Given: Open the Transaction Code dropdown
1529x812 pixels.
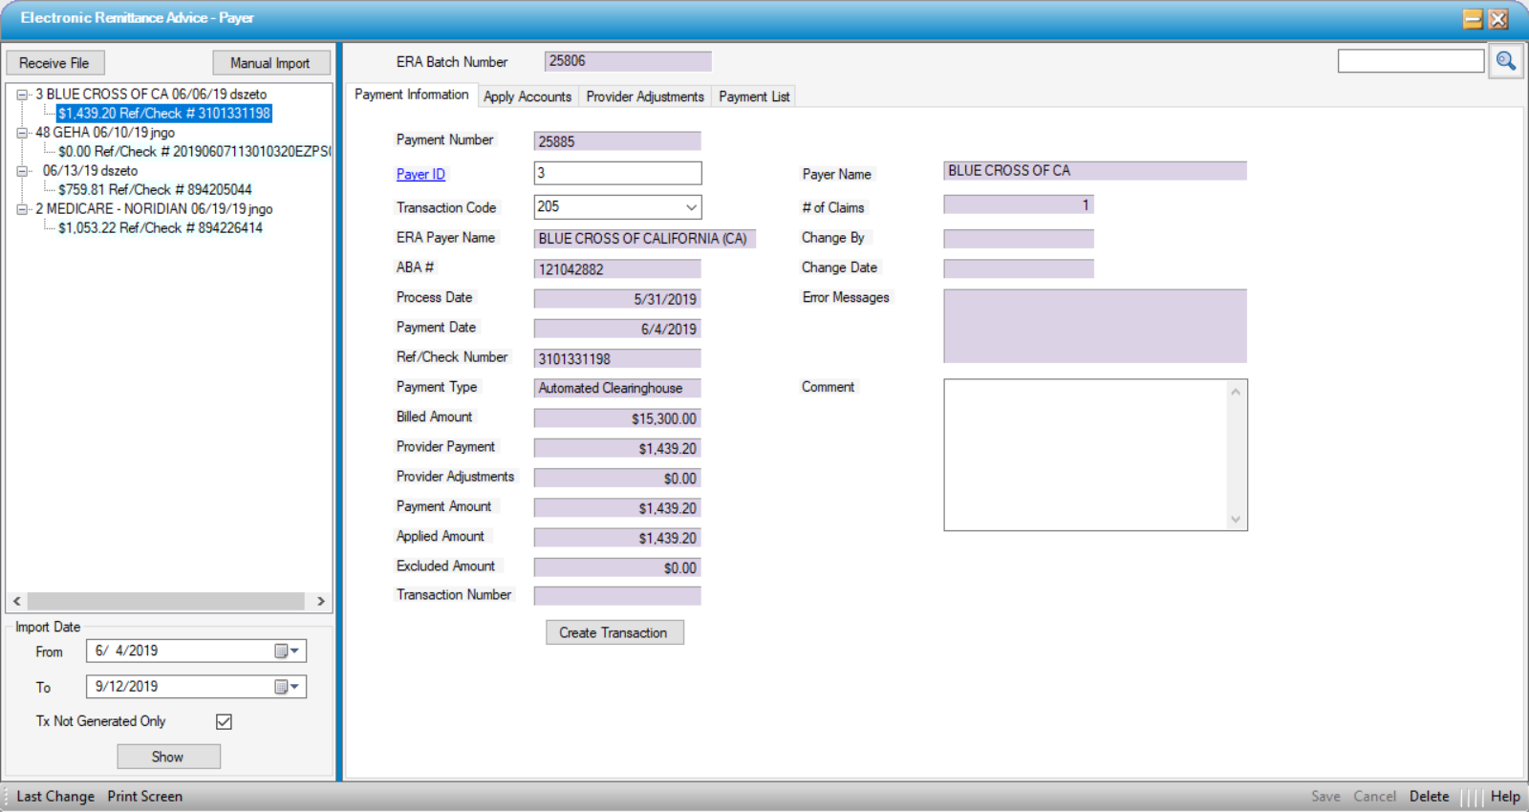Looking at the screenshot, I should pyautogui.click(x=691, y=207).
